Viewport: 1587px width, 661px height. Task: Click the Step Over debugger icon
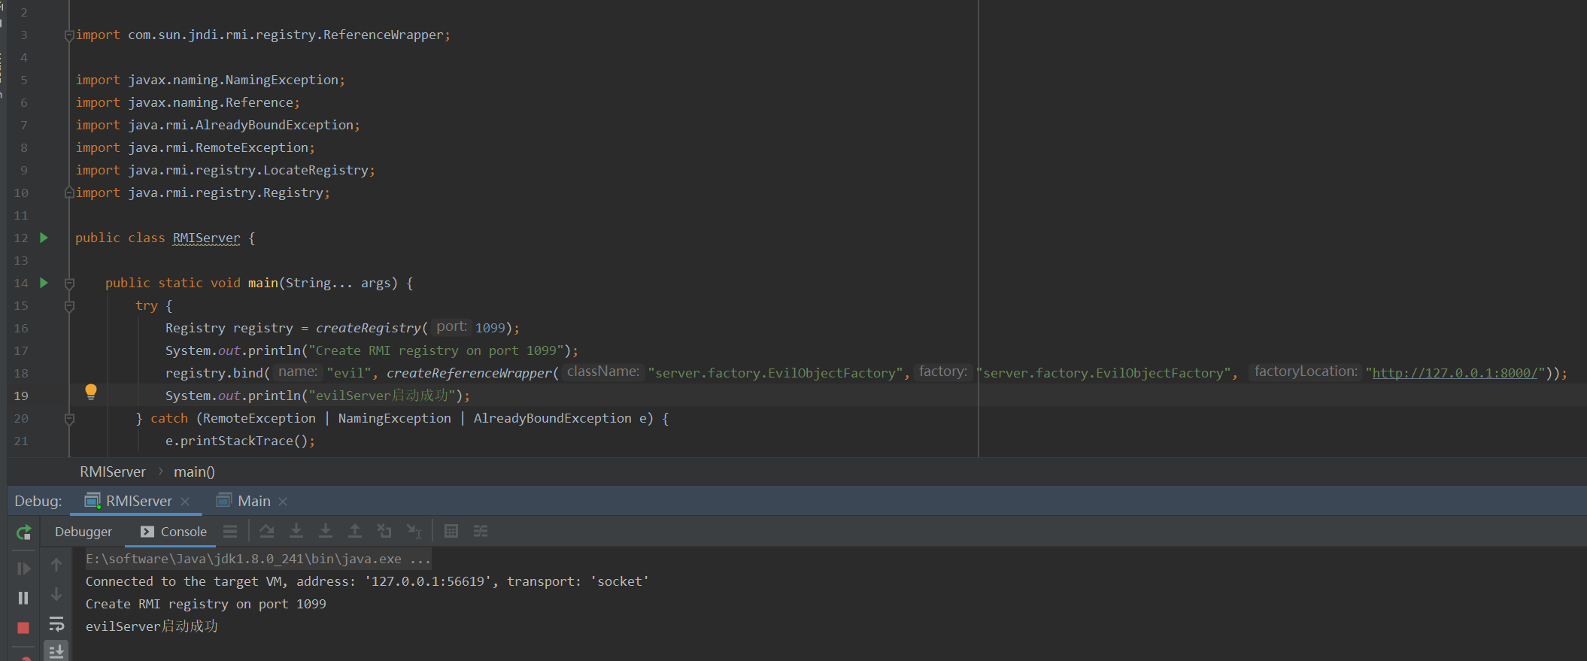tap(266, 532)
